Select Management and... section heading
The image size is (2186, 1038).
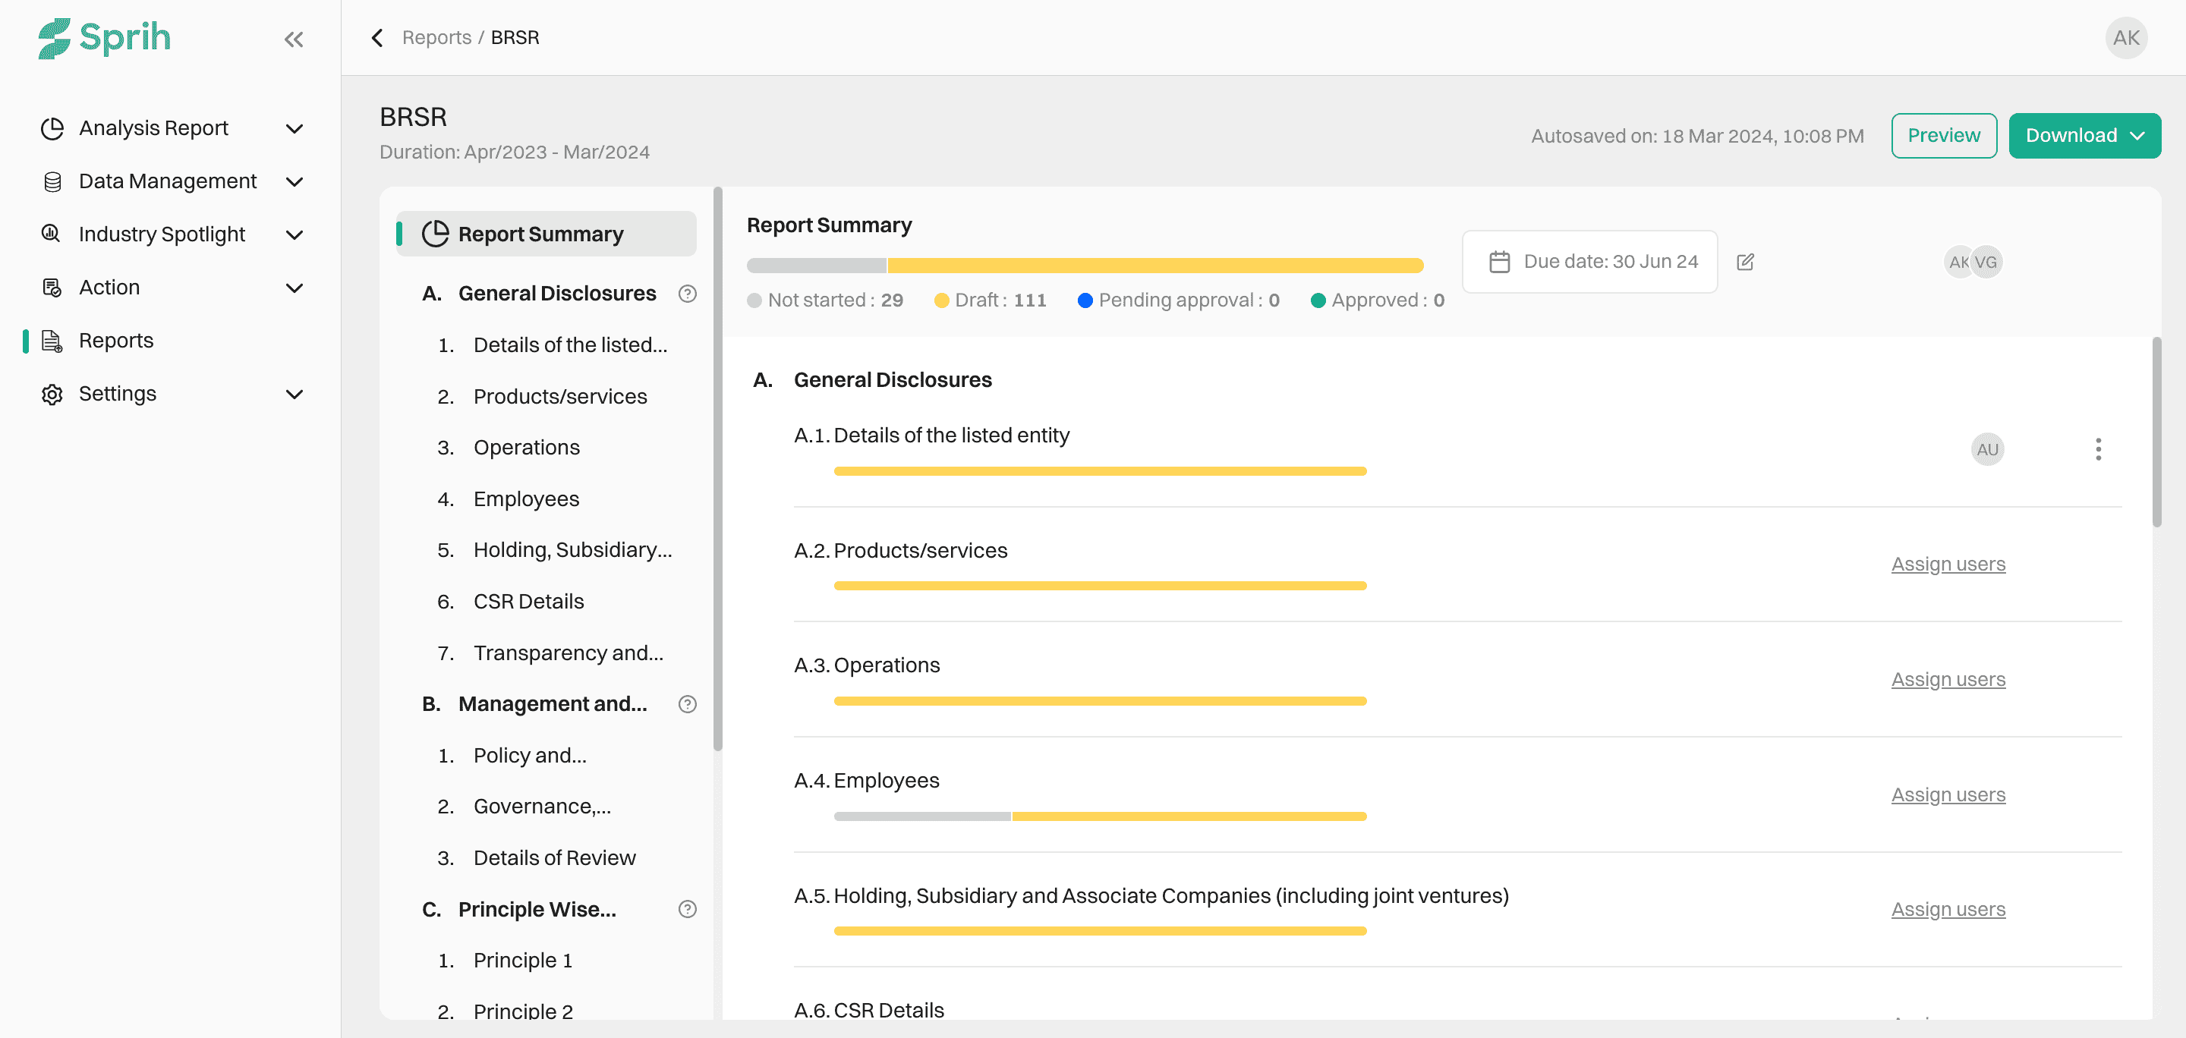[x=553, y=704]
